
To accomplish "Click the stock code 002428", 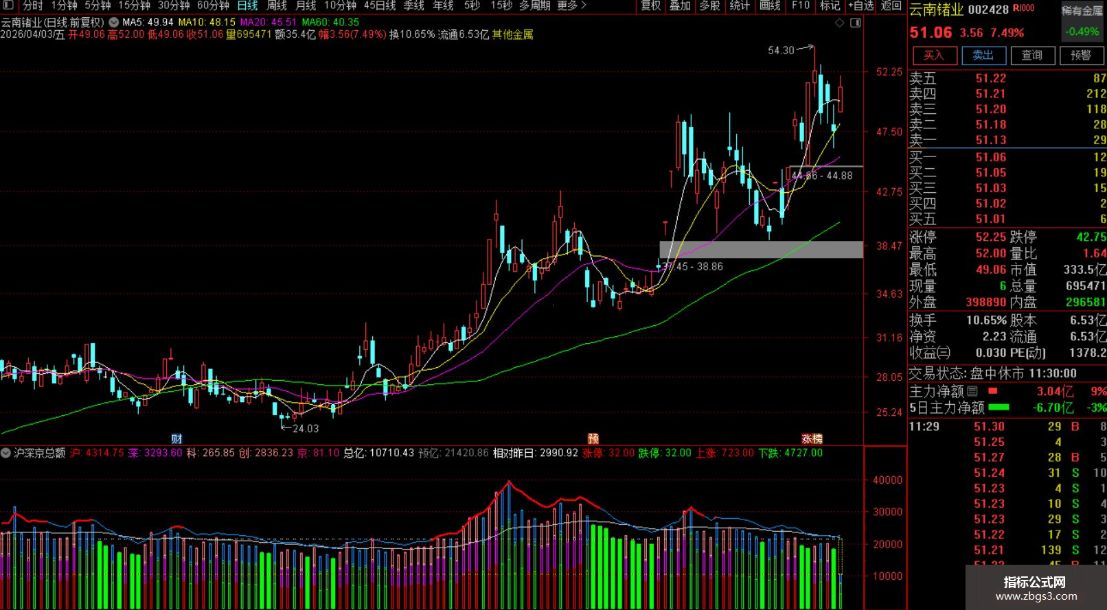I will pos(988,10).
